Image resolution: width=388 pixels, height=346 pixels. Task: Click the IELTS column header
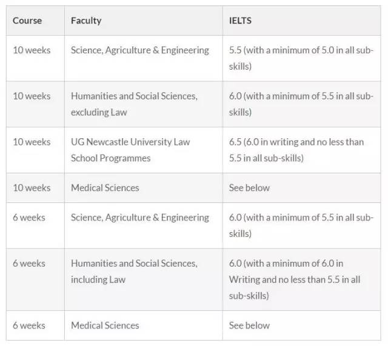[x=240, y=21]
